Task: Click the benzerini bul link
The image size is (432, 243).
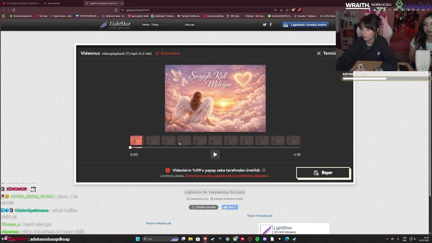Action: pos(197,199)
